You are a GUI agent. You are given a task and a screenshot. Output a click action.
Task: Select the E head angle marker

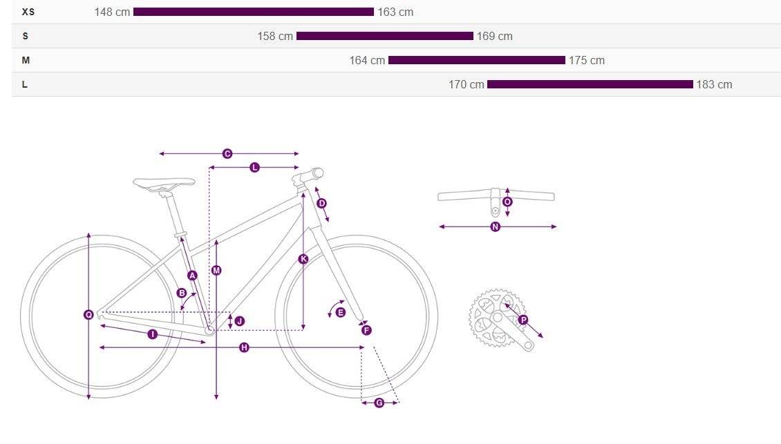(x=341, y=313)
